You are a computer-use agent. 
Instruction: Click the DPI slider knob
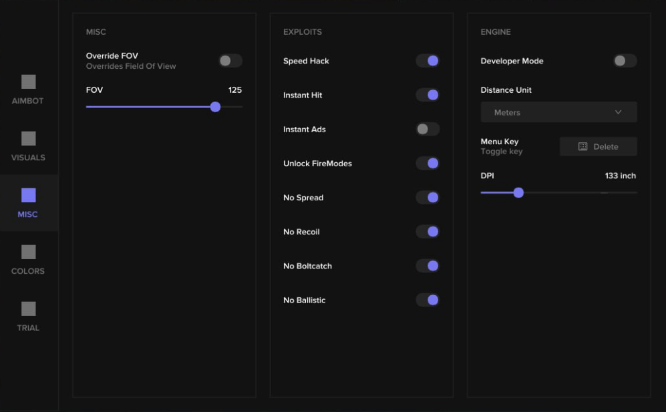(518, 192)
